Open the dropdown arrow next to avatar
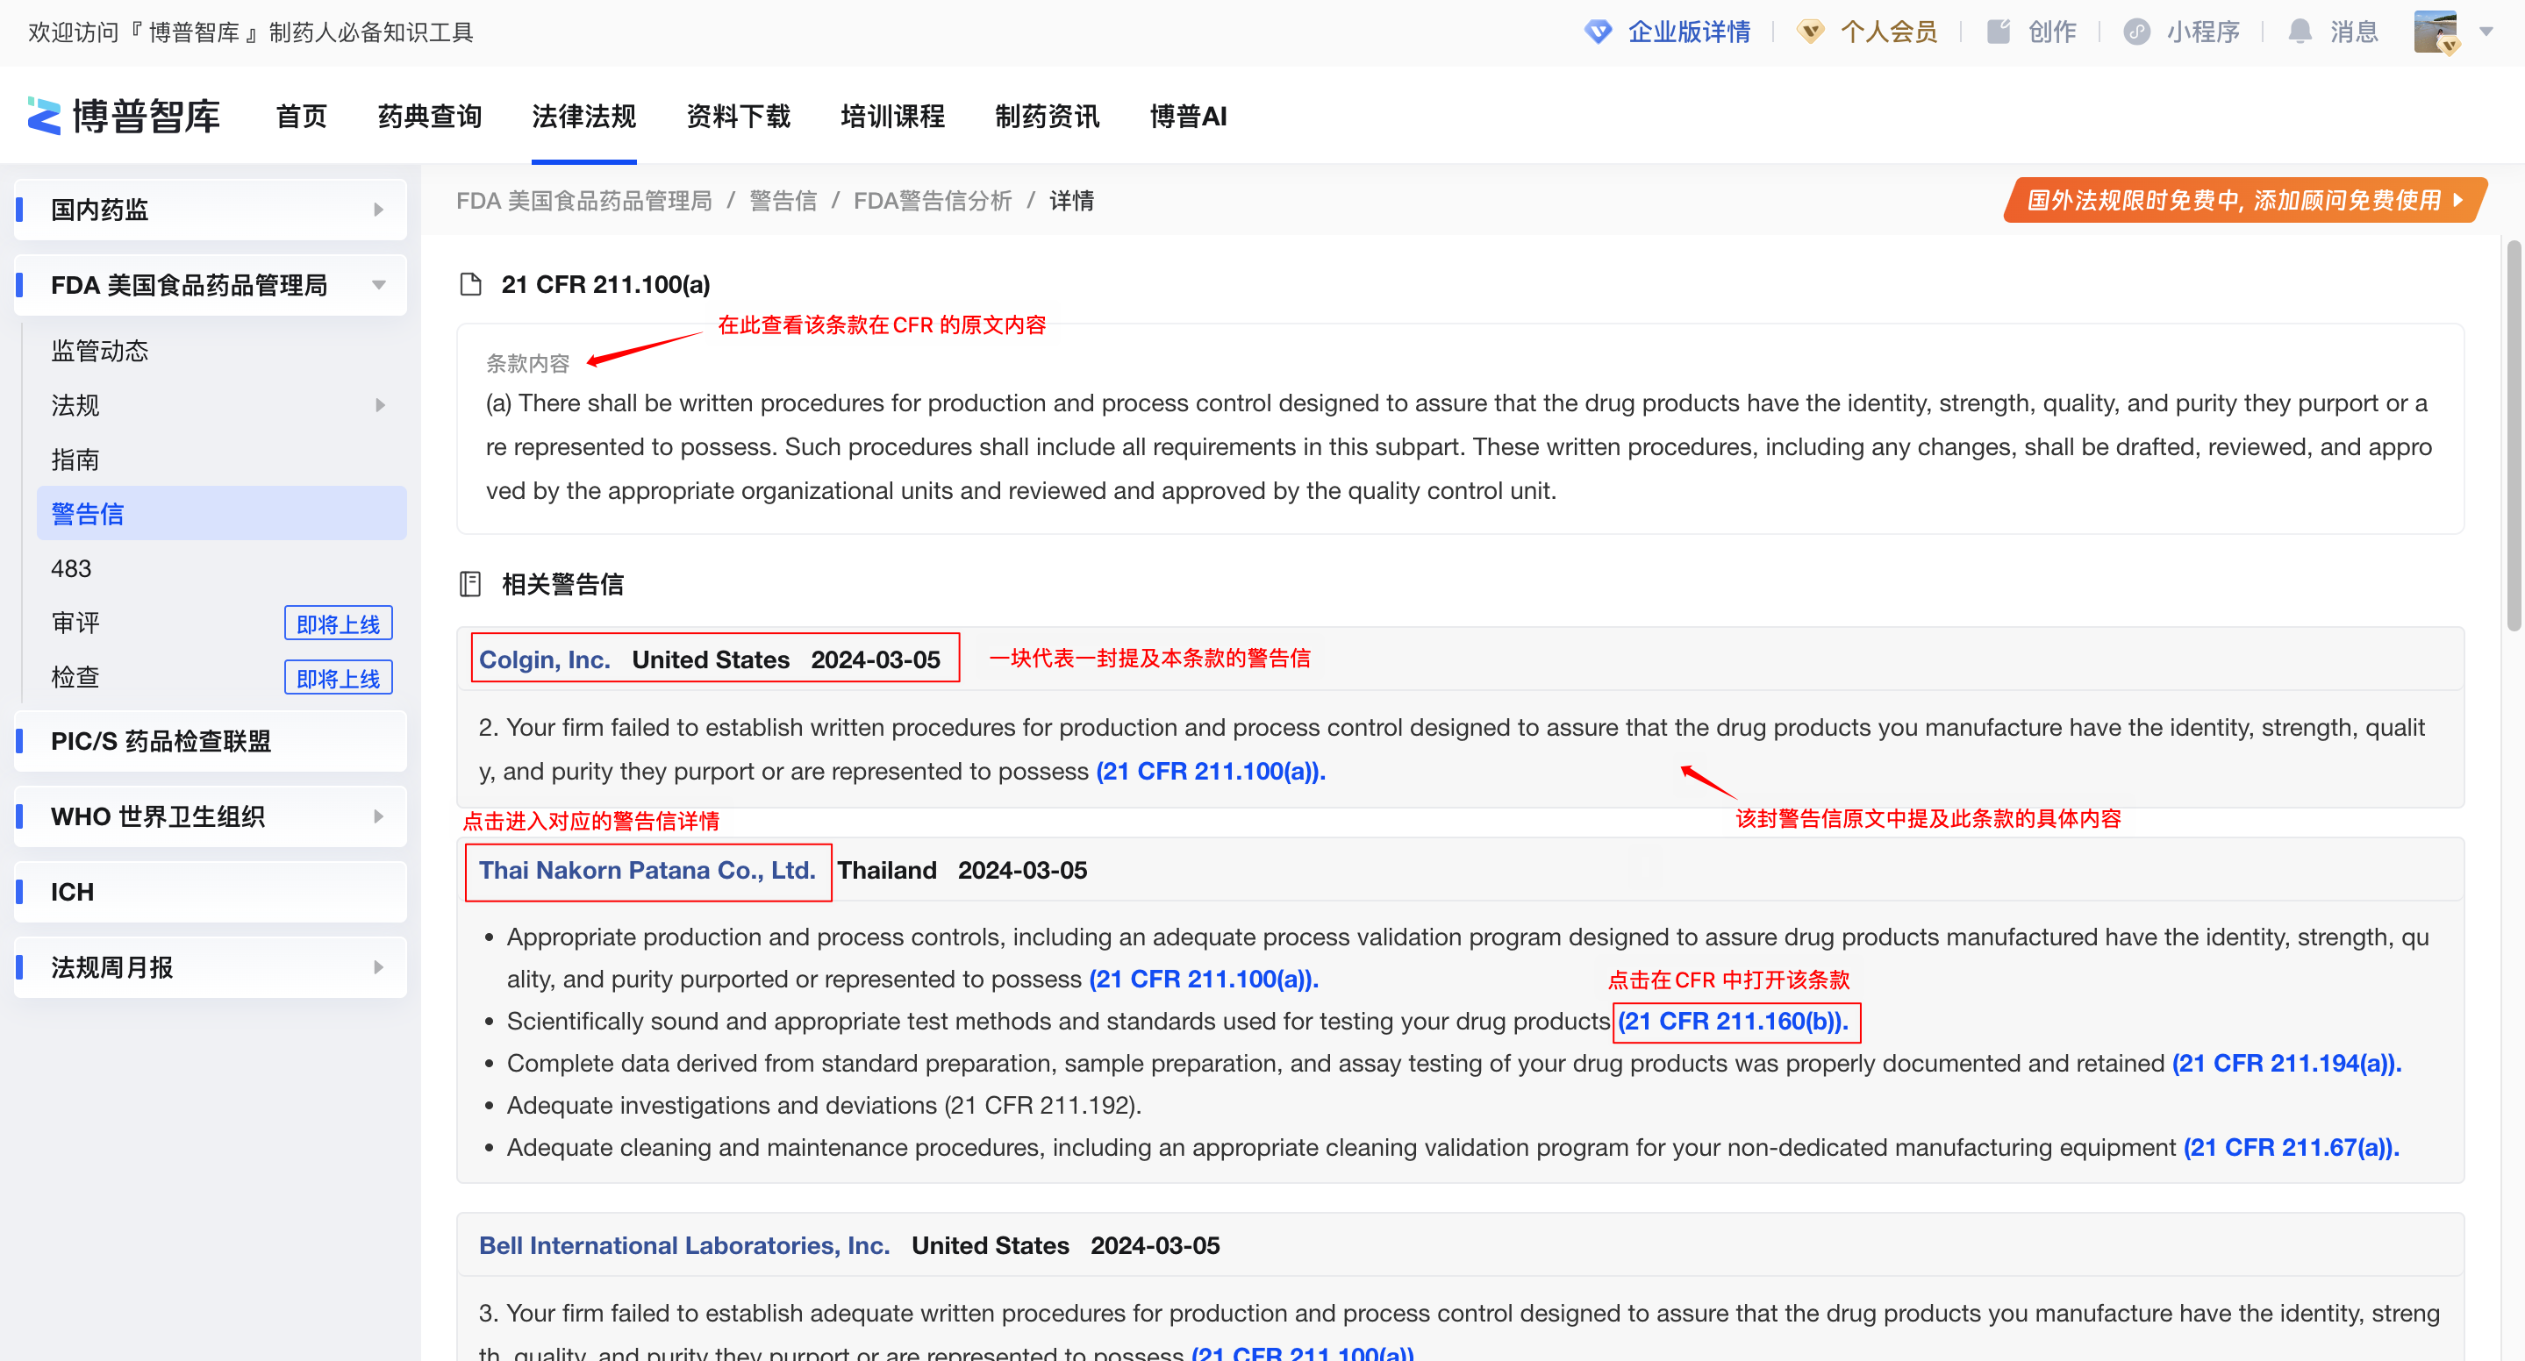 tap(2486, 32)
